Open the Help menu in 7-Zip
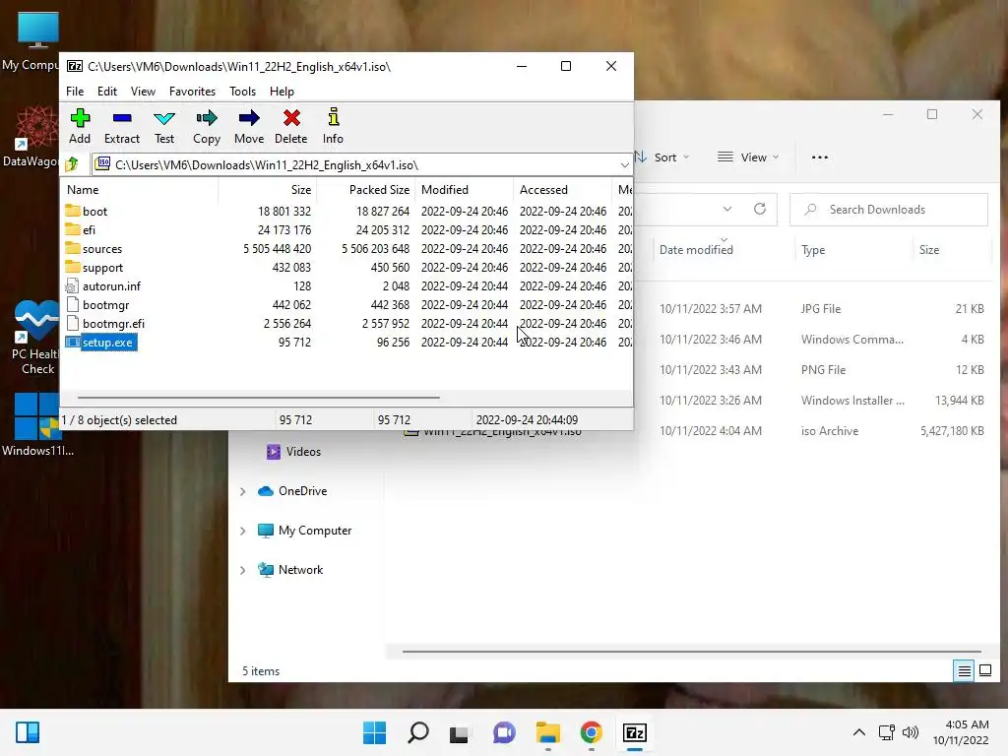The image size is (1008, 756). pos(282,92)
